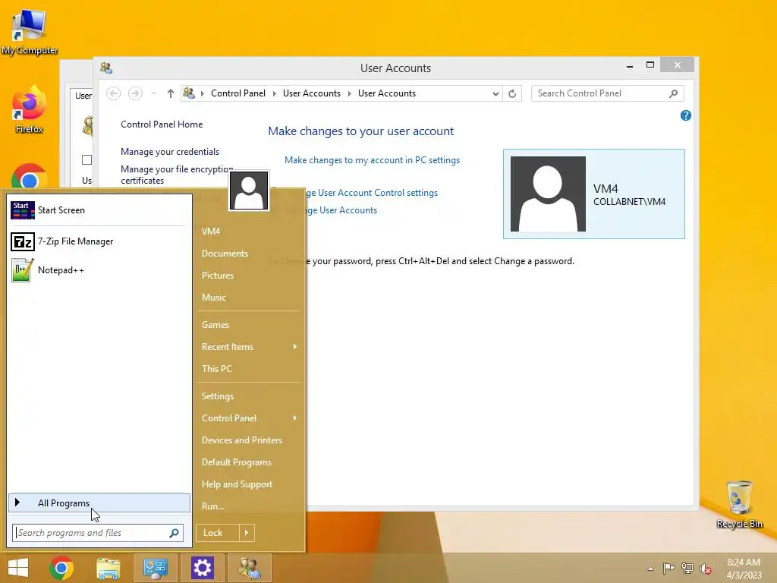
Task: Toggle checkbox in background window
Action: pos(87,159)
